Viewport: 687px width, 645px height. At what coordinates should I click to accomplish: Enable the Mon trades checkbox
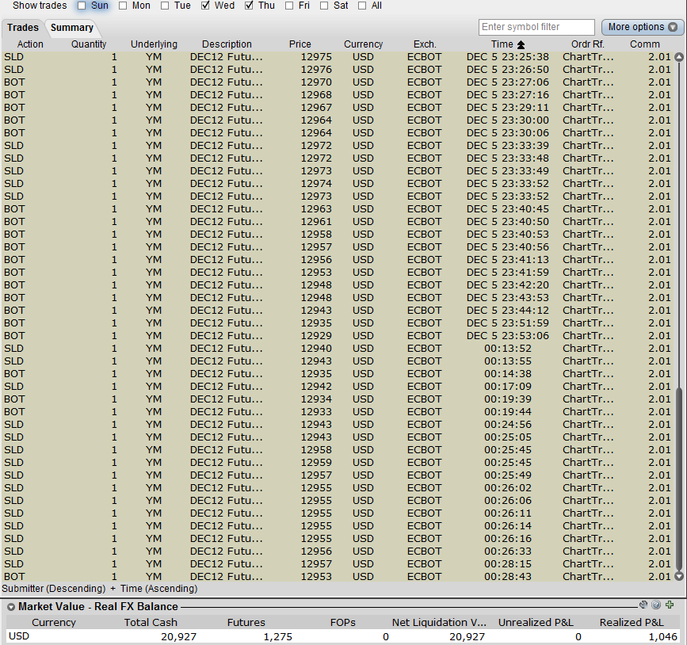click(x=123, y=6)
